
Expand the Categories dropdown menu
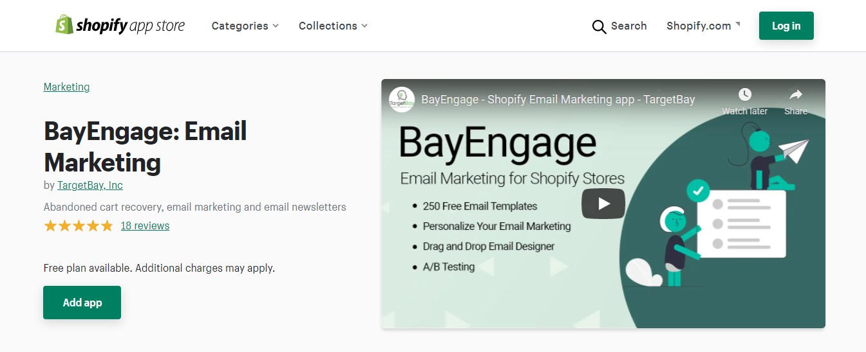pyautogui.click(x=245, y=26)
